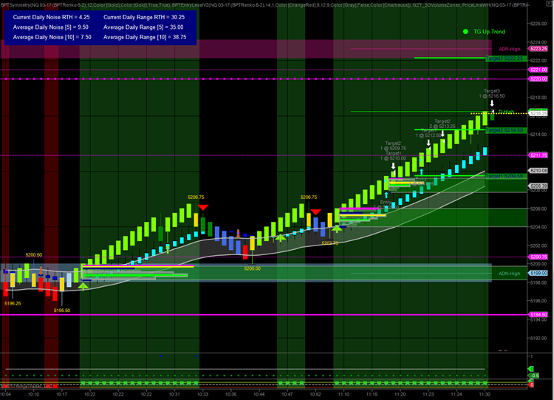The image size is (554, 400).
Task: Click the 5226.00 price axis label
Action: [538, 24]
